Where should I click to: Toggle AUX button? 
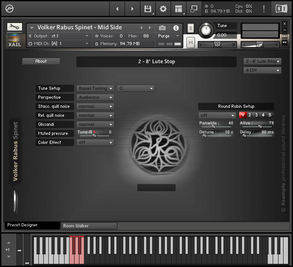tap(284, 36)
